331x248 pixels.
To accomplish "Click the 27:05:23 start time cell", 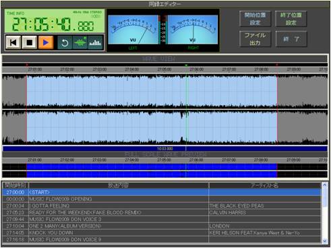I will coord(16,212).
